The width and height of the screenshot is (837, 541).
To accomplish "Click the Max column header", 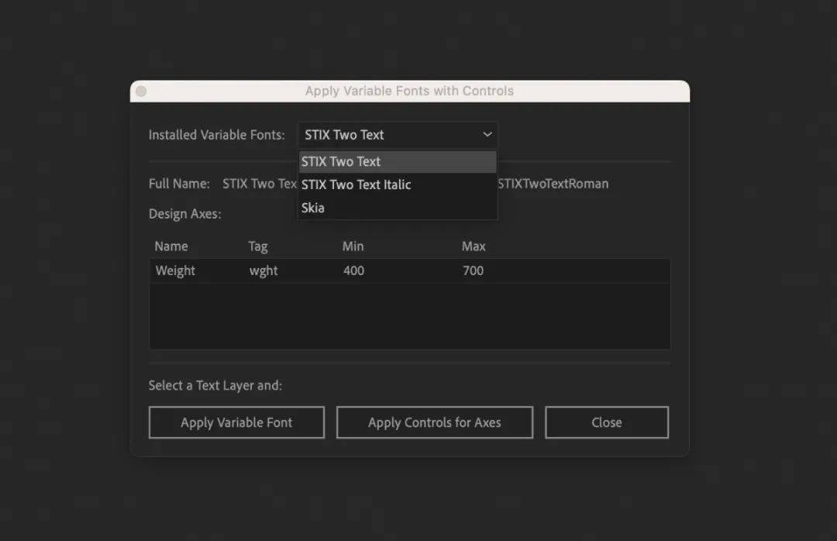I will tap(474, 246).
